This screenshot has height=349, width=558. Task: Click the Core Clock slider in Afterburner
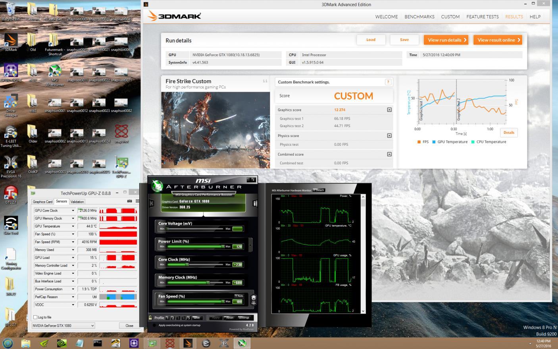tap(196, 265)
